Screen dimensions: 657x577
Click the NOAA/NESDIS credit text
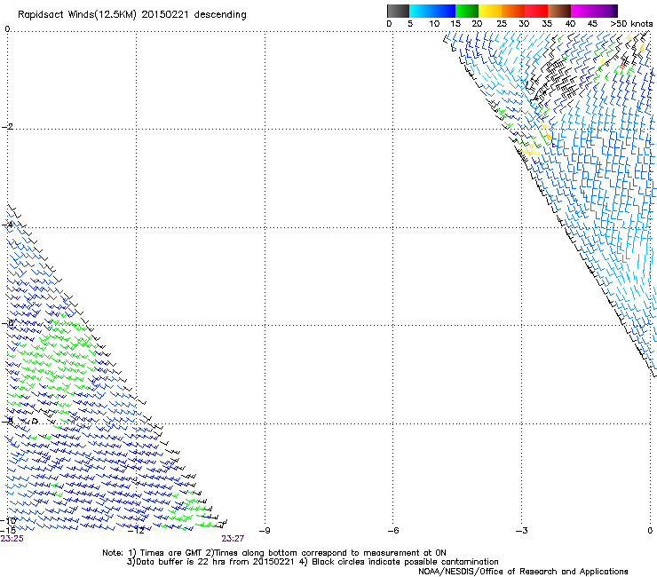pyautogui.click(x=523, y=572)
